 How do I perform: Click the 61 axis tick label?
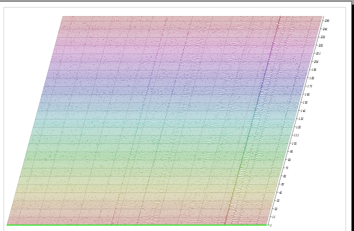(284, 176)
